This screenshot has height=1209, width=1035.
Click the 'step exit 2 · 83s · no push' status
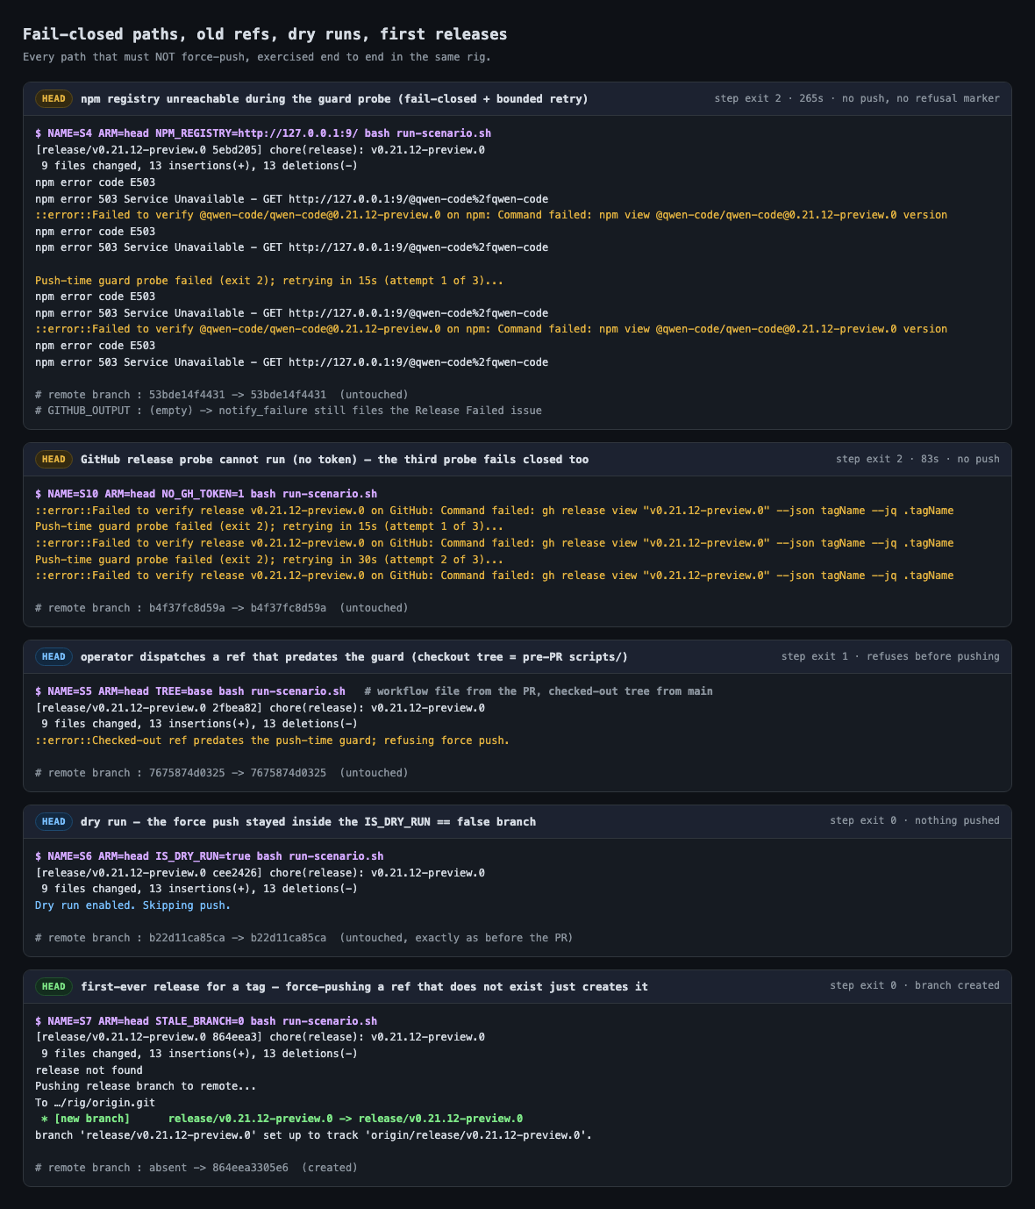coord(917,460)
